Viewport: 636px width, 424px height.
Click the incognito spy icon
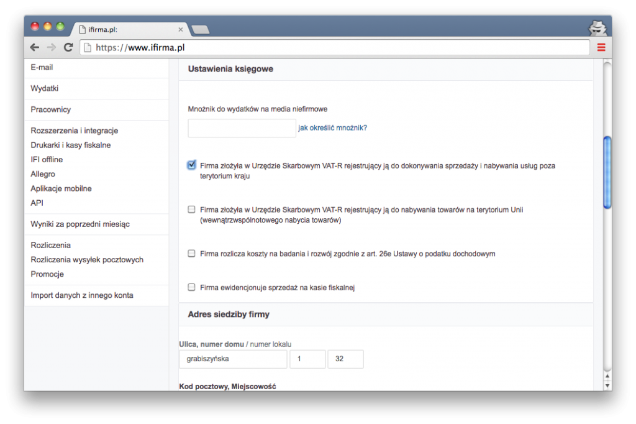click(x=597, y=28)
